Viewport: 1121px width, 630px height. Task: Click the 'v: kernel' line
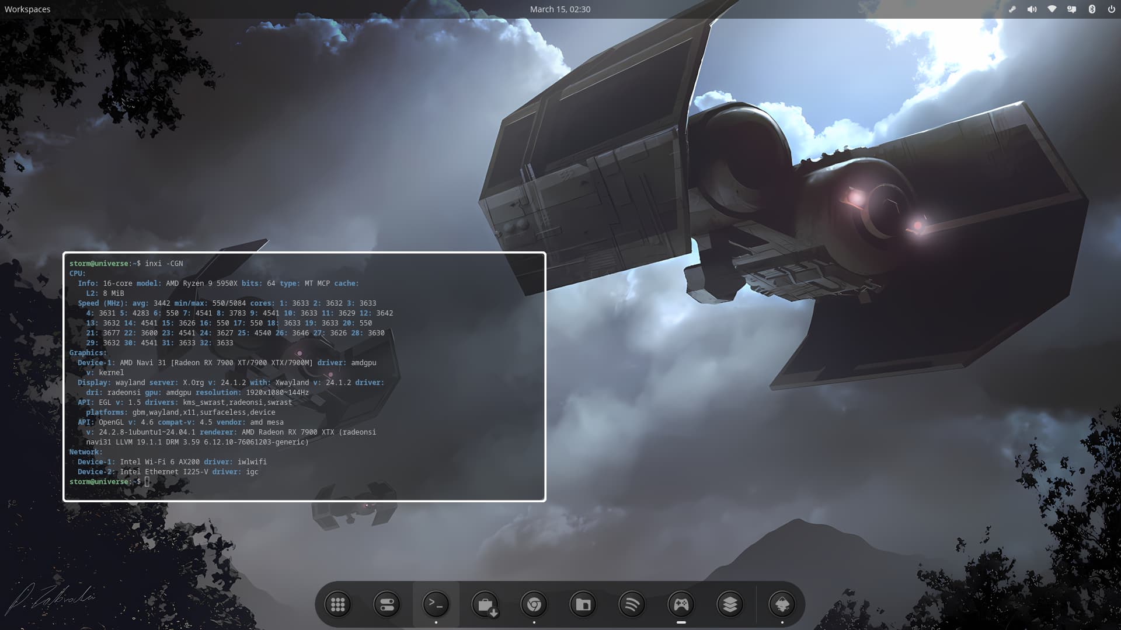coord(105,373)
